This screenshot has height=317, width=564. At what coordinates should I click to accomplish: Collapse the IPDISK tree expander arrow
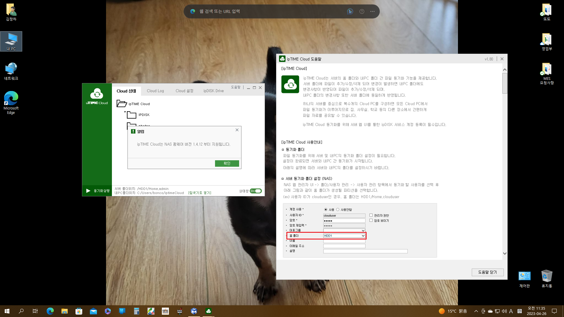125,112
